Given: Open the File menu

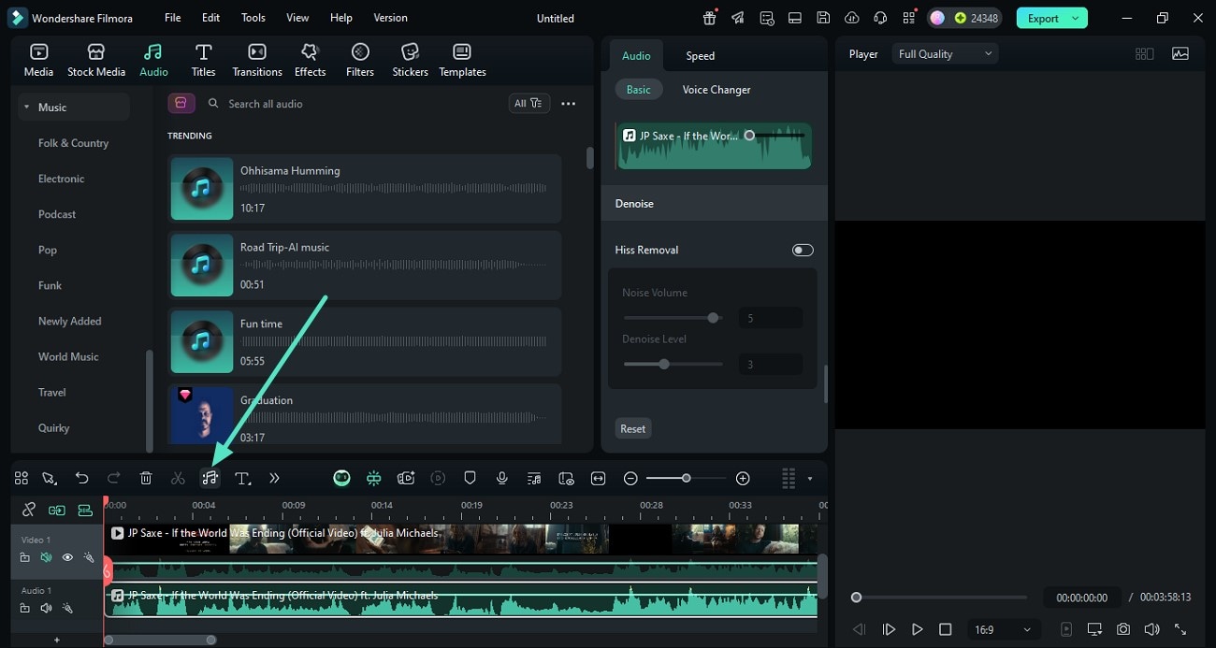Looking at the screenshot, I should (x=173, y=18).
